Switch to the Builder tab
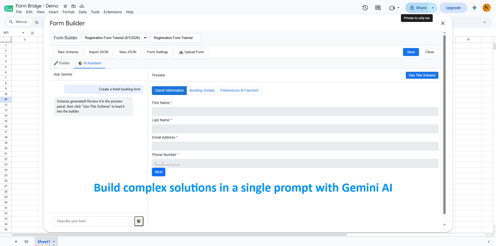This screenshot has height=246, width=496. coord(62,63)
